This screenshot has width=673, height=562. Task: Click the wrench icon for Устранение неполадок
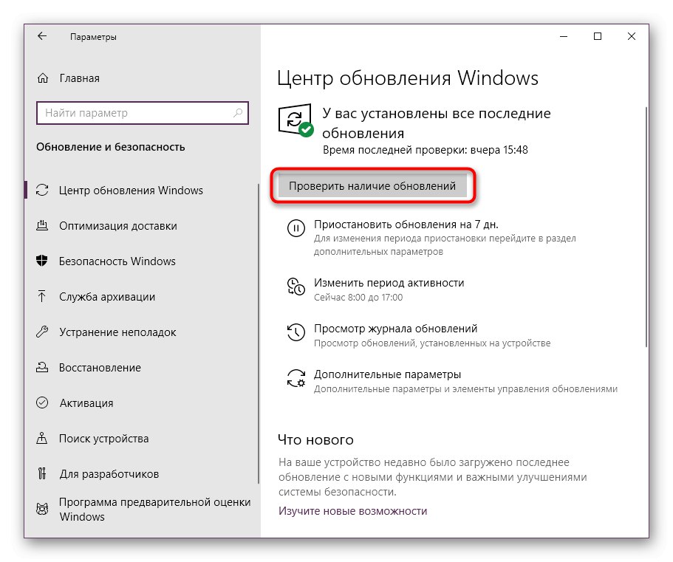coord(42,332)
